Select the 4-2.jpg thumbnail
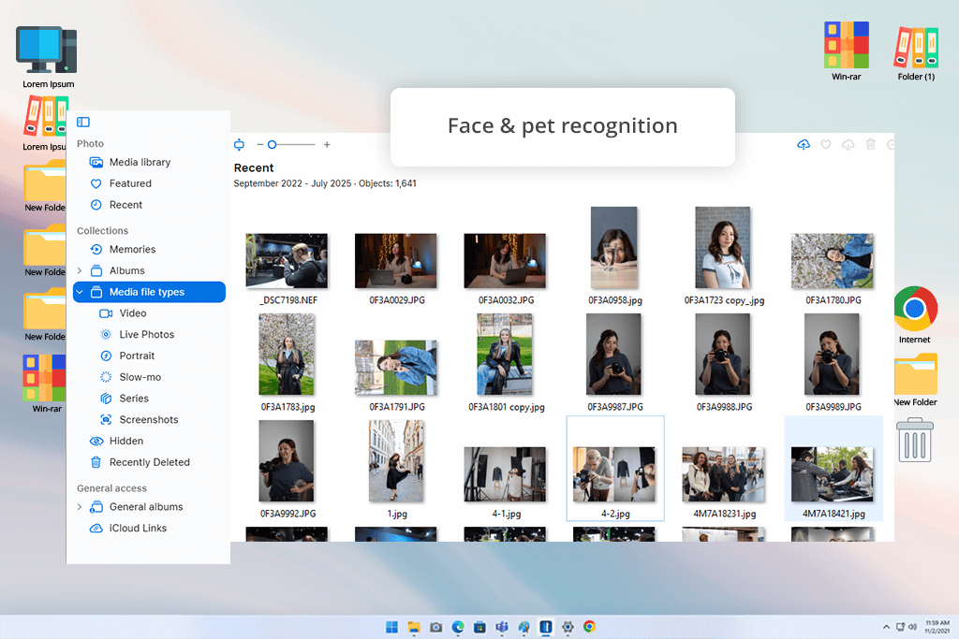 [x=614, y=474]
